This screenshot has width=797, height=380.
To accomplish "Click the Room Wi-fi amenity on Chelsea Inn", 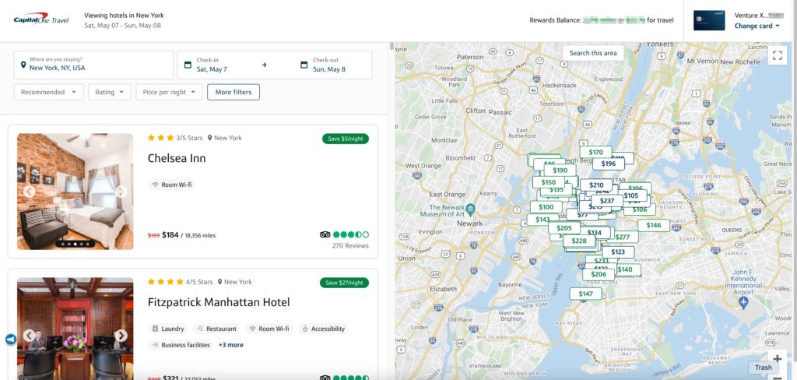I will 171,185.
